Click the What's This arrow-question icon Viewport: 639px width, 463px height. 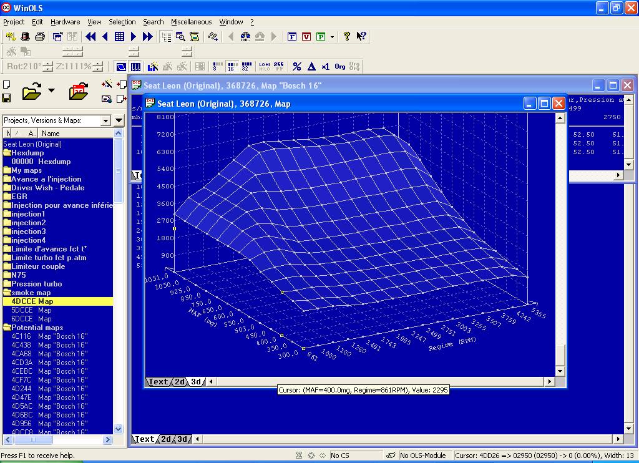coord(361,36)
